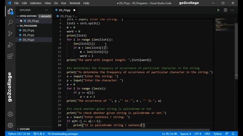
Task: Go to line via Ln 29, Col 46
Action: pos(169,134)
